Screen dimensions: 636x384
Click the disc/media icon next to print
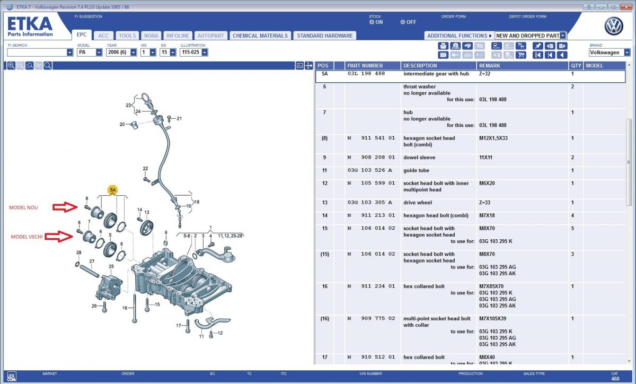click(455, 46)
